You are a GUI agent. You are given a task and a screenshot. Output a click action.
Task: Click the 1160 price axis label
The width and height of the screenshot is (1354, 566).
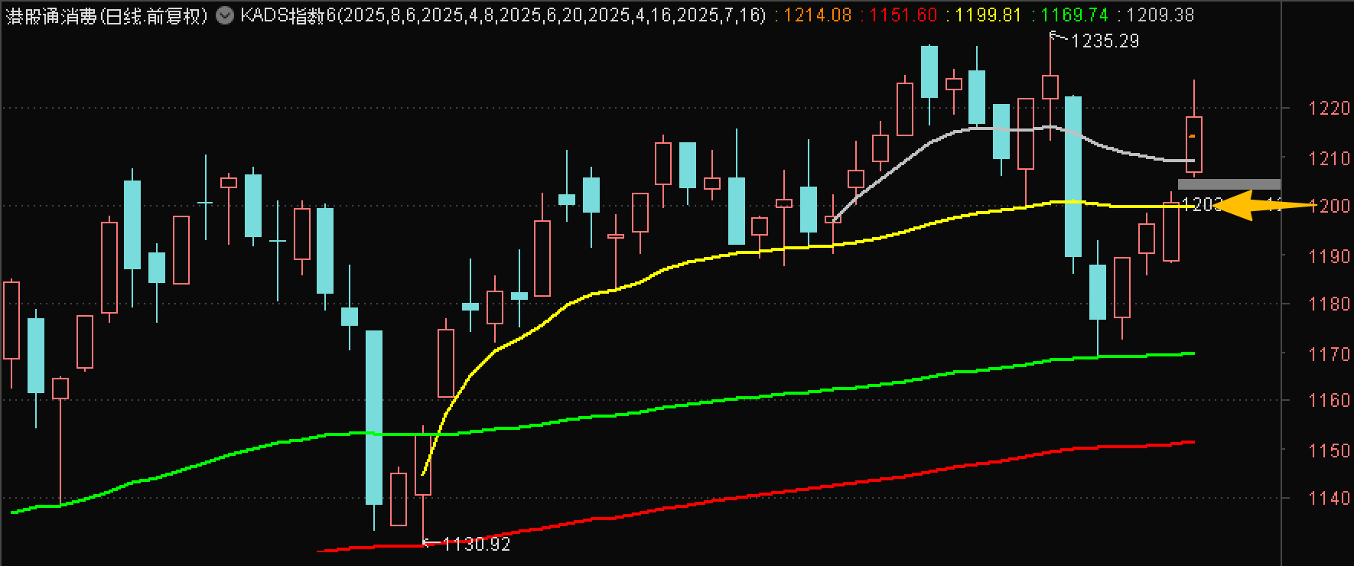(1330, 401)
